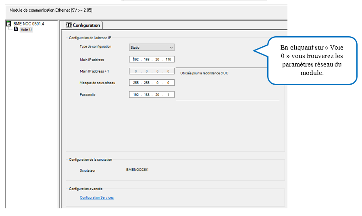The image size is (362, 216).
Task: Select the final octet of Passerelle gateway
Action: 168,95
